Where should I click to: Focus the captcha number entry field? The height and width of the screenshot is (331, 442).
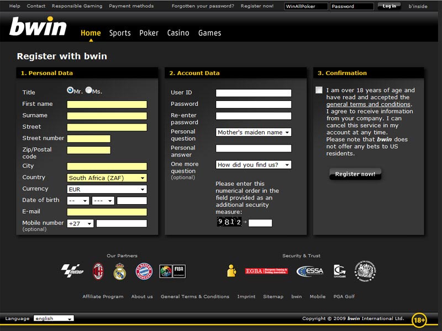[260, 223]
